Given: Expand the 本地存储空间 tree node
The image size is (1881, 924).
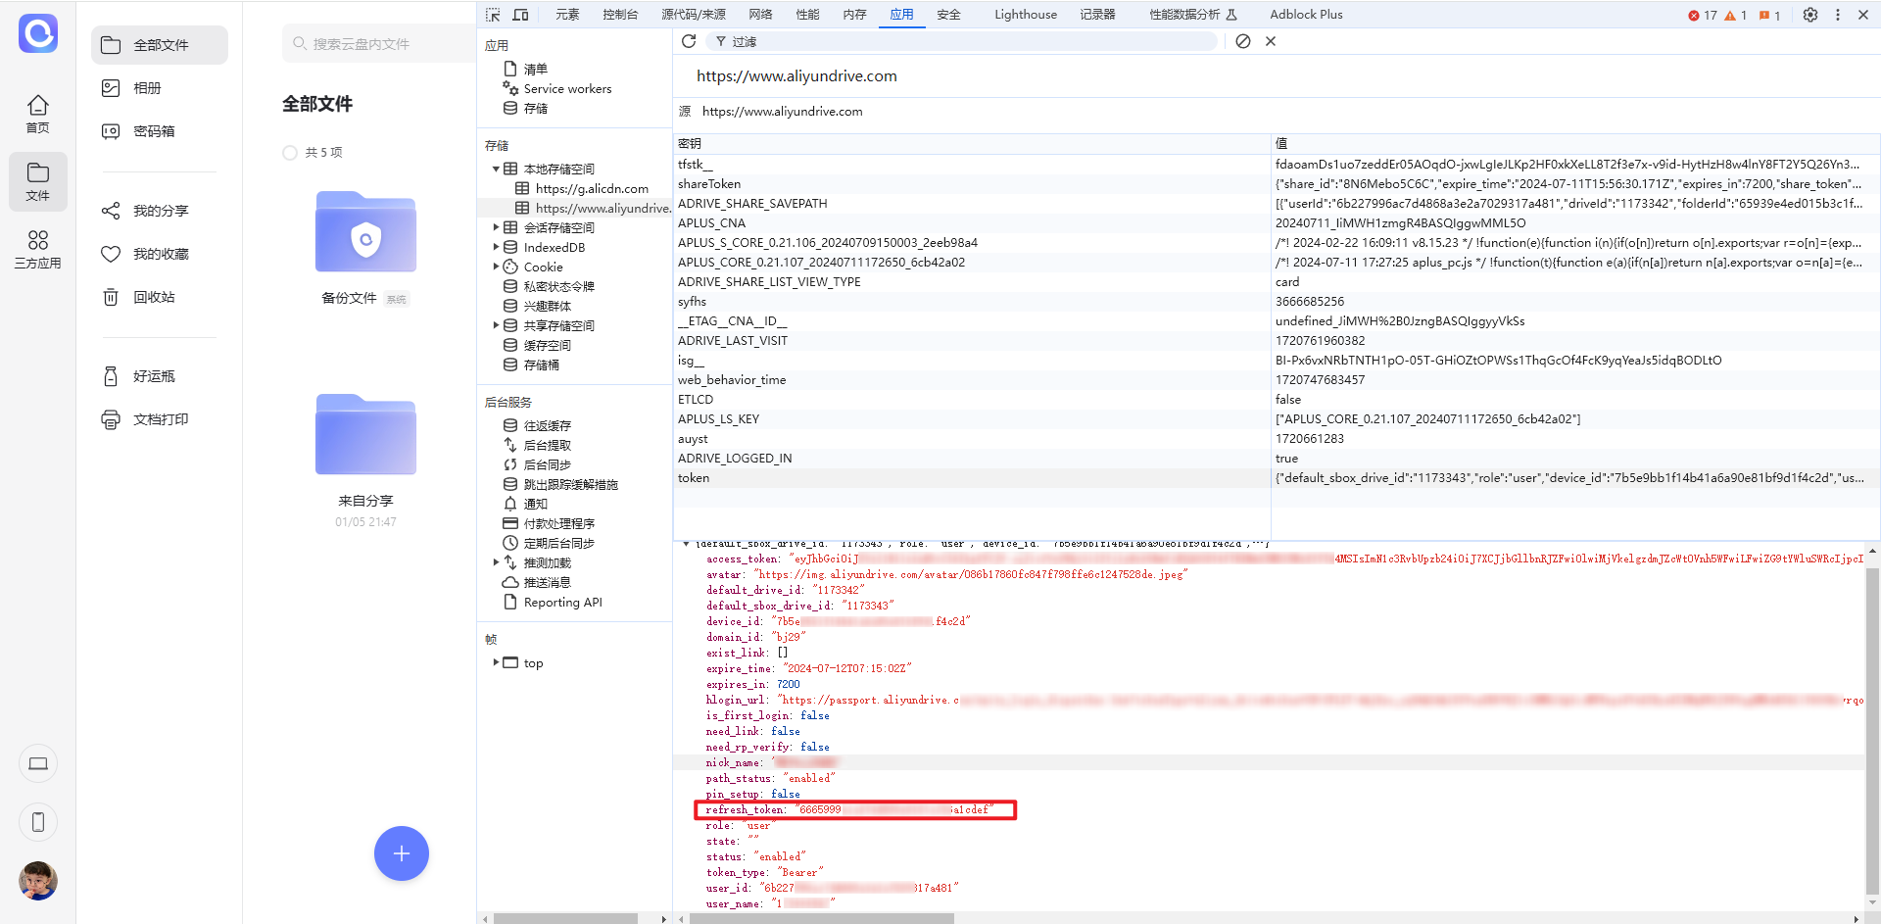Looking at the screenshot, I should pyautogui.click(x=497, y=169).
